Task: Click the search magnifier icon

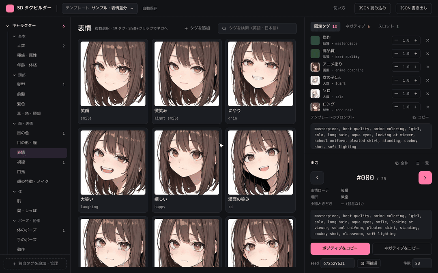Action: click(224, 28)
